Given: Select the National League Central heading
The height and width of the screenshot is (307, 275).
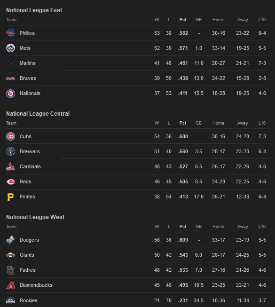Looking at the screenshot, I should (x=38, y=114).
